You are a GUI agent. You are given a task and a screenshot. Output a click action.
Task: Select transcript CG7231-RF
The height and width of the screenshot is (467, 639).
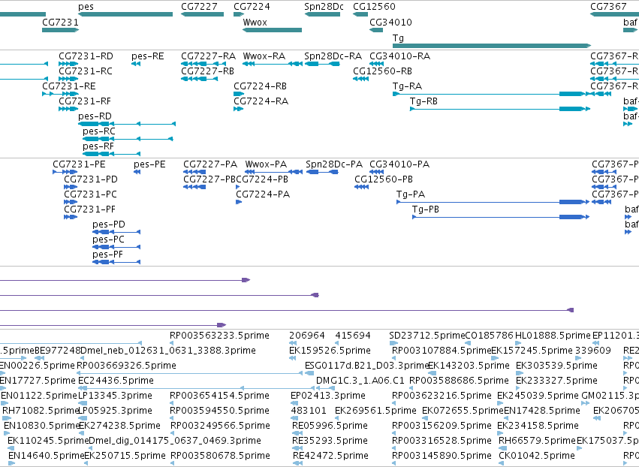tap(85, 101)
